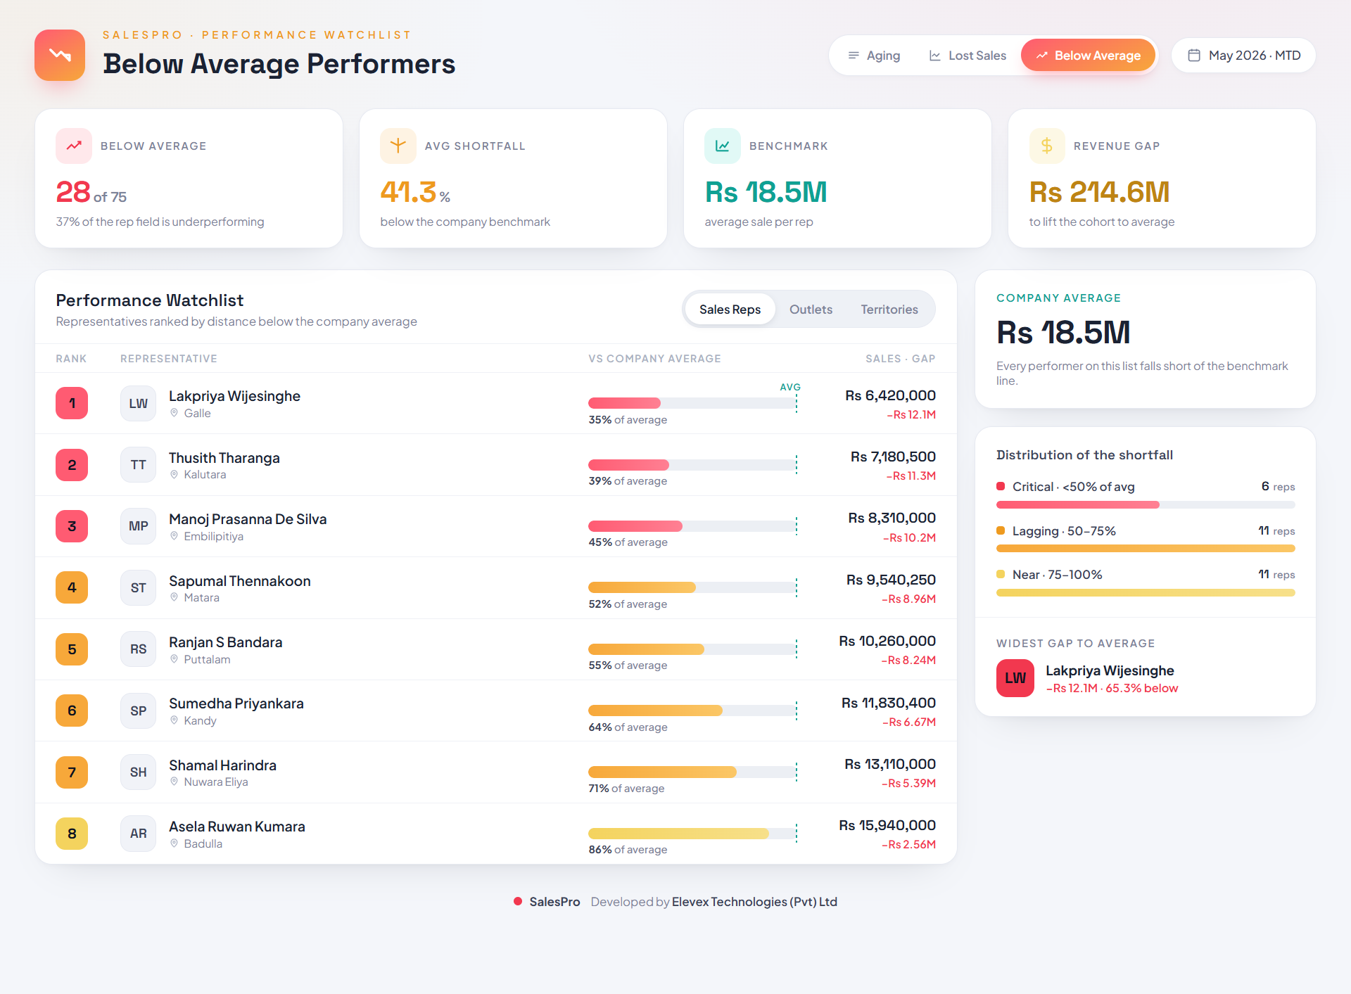Click rank badge 2

[x=72, y=465]
